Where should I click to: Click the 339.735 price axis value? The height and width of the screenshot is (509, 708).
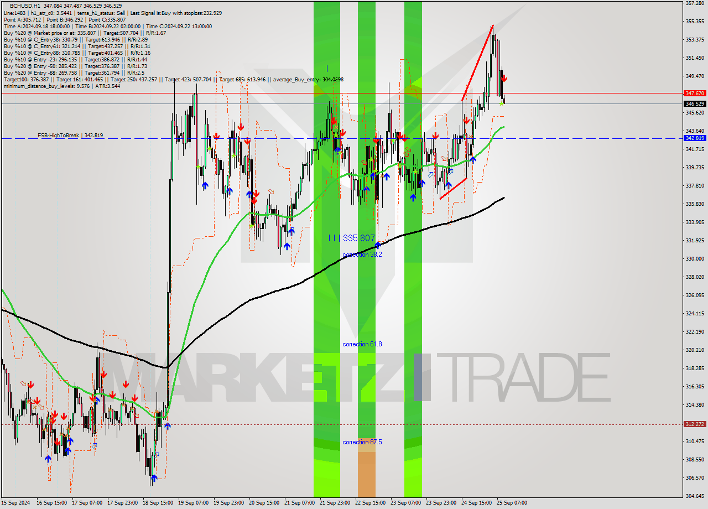tap(695, 167)
